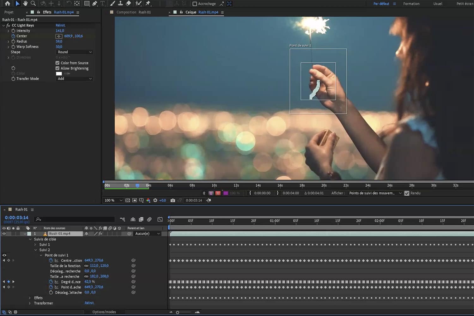The height and width of the screenshot is (316, 474).
Task: Click the Frame Blending icon in timeline header
Action: (141, 219)
